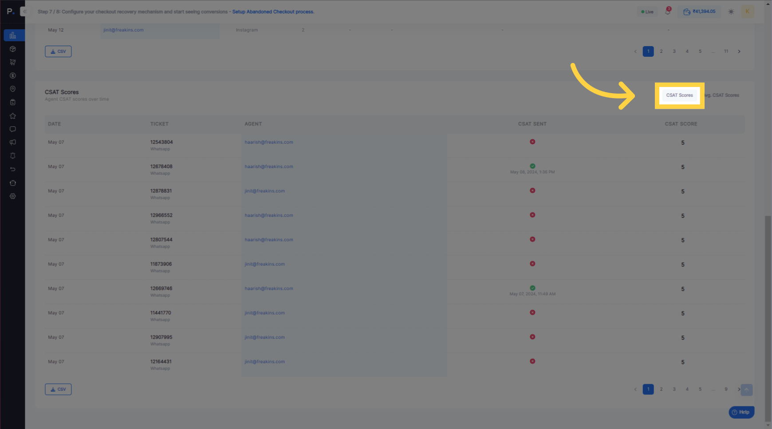Click the vertical page scrollbar
The width and height of the screenshot is (772, 429).
(768, 319)
